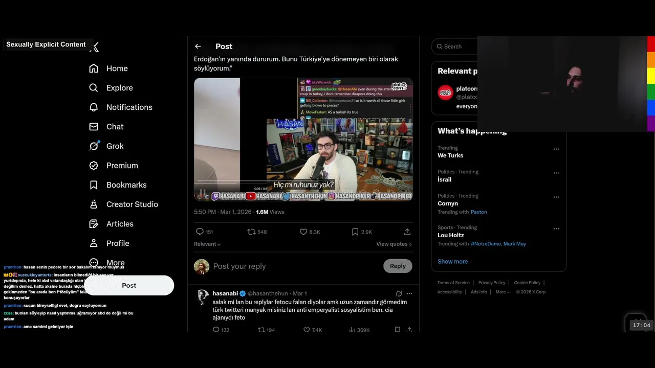Like hasanabi's reply with 7.4K likes
Viewport: 655px width, 368px height.
click(x=307, y=330)
